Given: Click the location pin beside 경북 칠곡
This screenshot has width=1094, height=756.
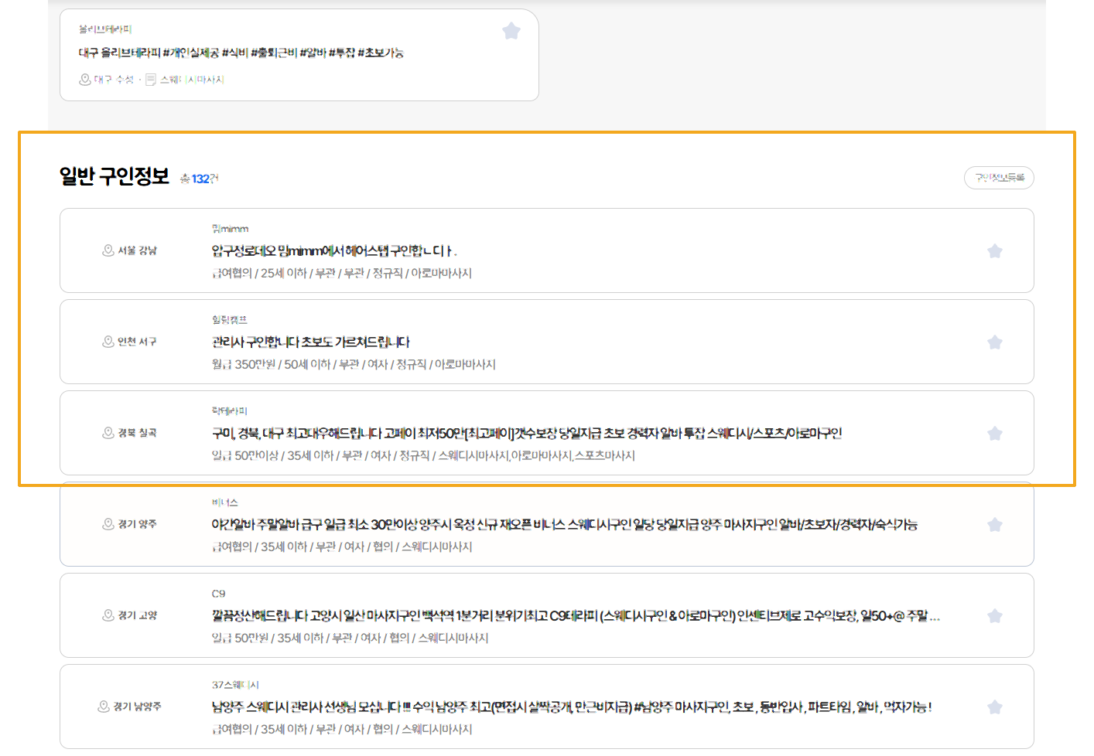Looking at the screenshot, I should tap(108, 433).
